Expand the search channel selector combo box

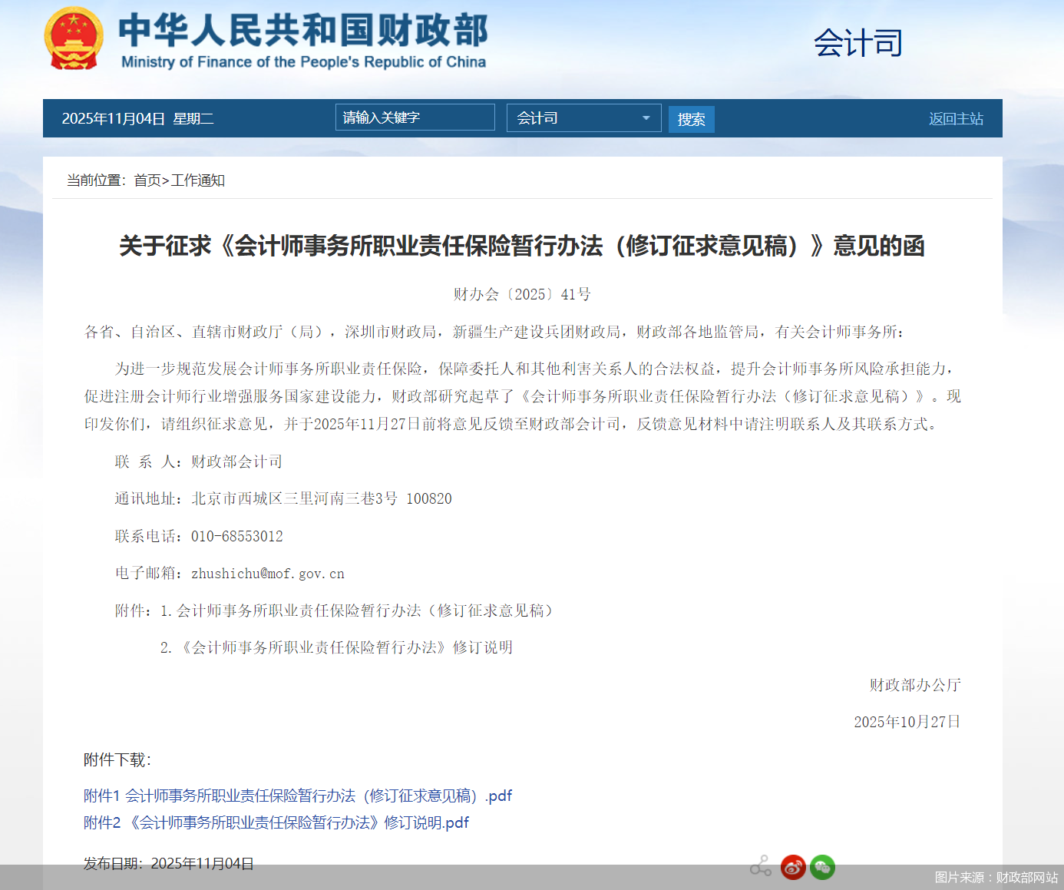tap(583, 117)
